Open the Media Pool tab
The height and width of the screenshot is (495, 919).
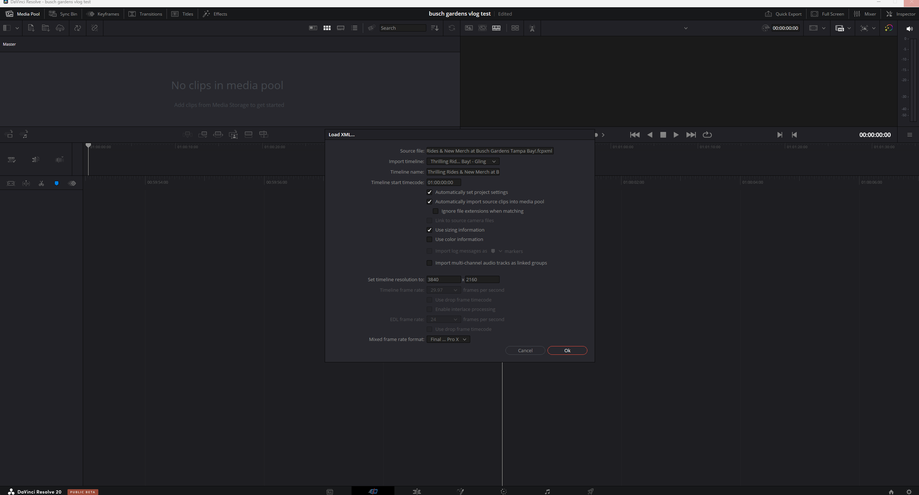23,14
